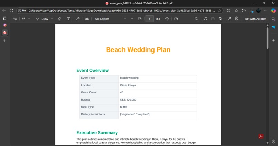278x146 pixels.
Task: Click scrollbar up arrow
Action: click(267, 25)
